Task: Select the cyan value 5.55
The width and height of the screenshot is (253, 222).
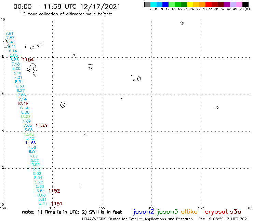Action: point(36,165)
